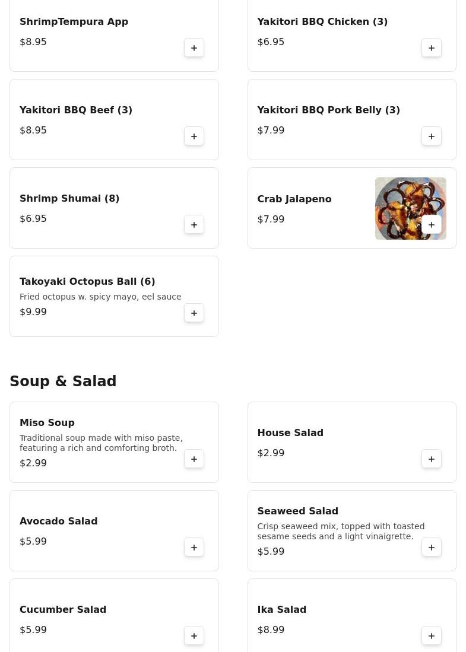
Task: Open Yakitori BBQ Pork Belly item title
Action: (x=329, y=110)
